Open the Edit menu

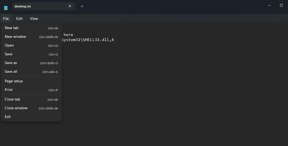[x=19, y=19]
